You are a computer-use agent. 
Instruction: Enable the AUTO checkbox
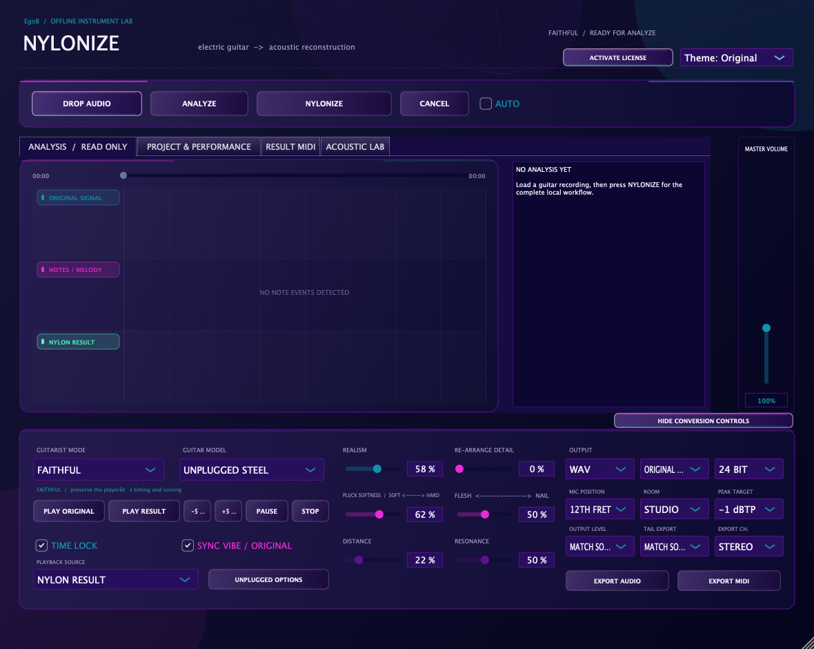point(486,104)
